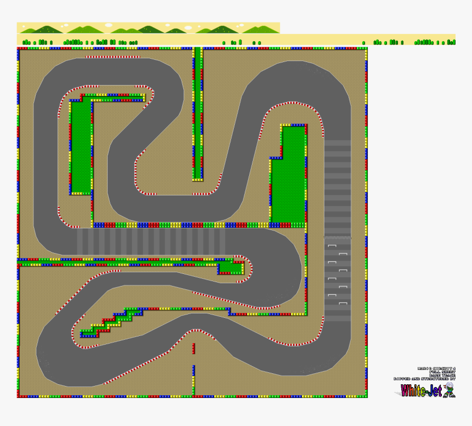Select the green hills background strip
The width and height of the screenshot is (472, 426).
click(148, 27)
